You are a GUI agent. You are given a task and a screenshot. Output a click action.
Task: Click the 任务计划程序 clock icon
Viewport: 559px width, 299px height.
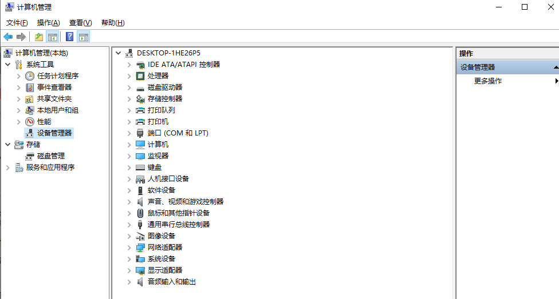[30, 76]
